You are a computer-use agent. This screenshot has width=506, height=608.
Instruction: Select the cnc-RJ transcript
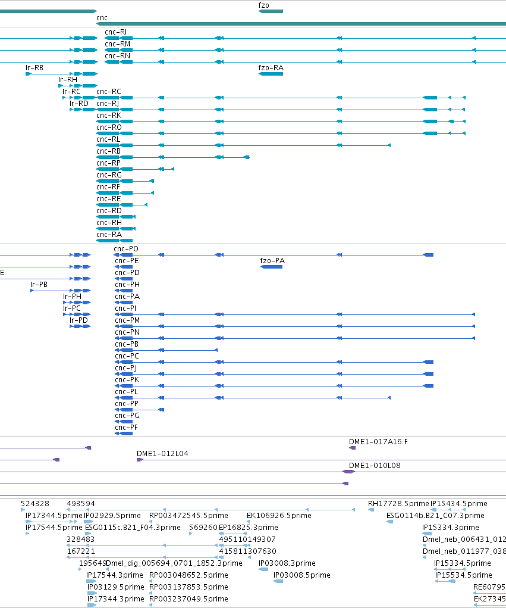[108, 104]
